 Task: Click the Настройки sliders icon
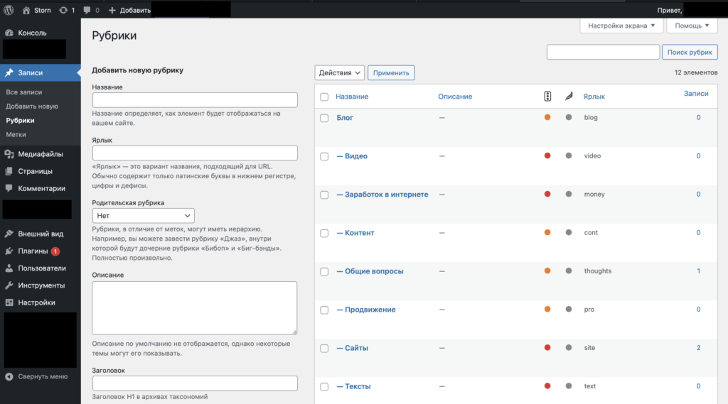click(9, 302)
